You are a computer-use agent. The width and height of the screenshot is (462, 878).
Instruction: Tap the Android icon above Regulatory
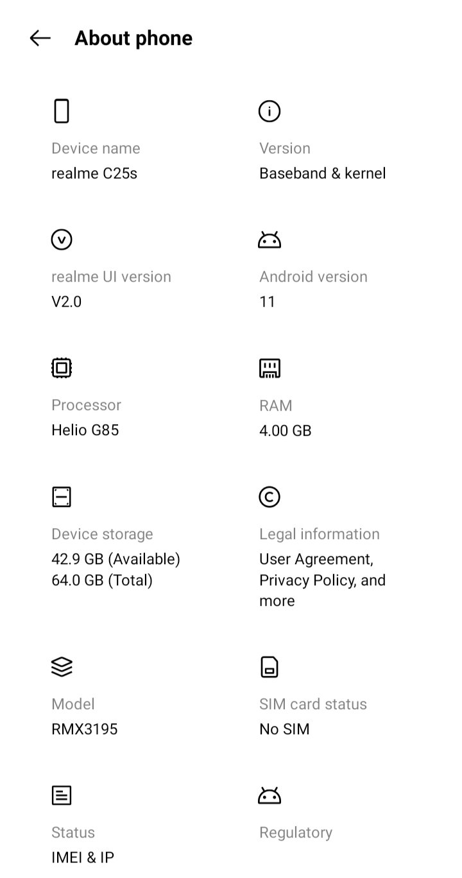tap(269, 796)
